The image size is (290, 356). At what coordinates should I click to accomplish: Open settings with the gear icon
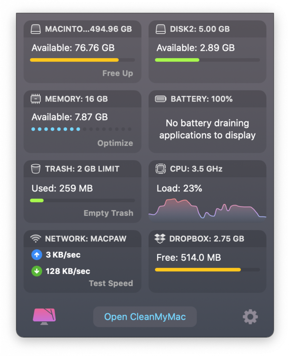250,317
